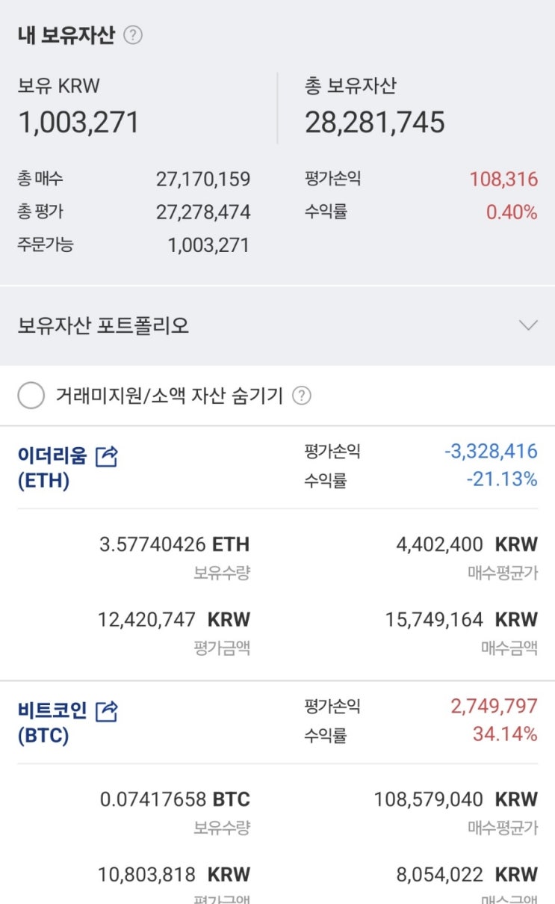This screenshot has width=555, height=904.
Task: Tap the 보유 KRW amount 1,003,271
Action: pos(78,123)
